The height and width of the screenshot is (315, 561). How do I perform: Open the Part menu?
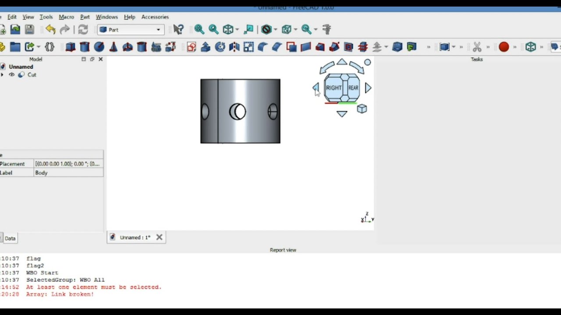(85, 17)
